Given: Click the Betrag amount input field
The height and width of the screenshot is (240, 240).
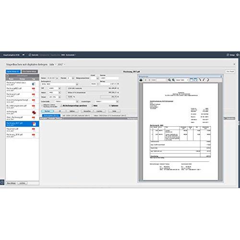Looking at the screenshot, I should pos(108,84).
